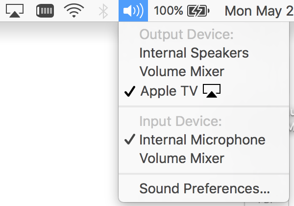Click the checkmark next to Apple TV
Viewport: 294px width, 206px height.
[129, 91]
